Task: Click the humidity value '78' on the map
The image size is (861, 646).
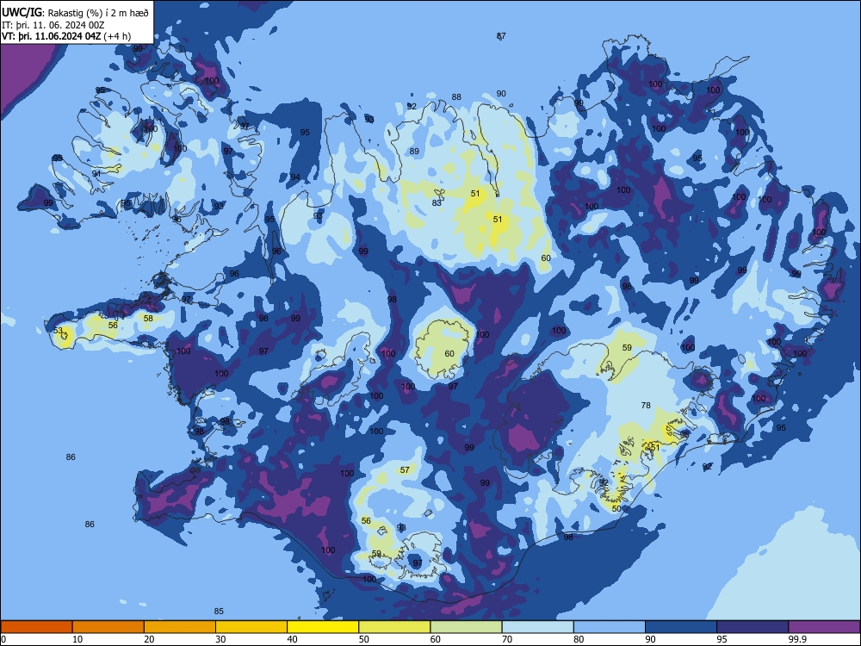Action: click(646, 405)
